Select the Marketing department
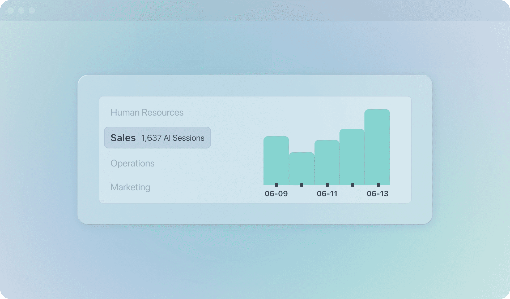Image resolution: width=510 pixels, height=299 pixels. pyautogui.click(x=130, y=187)
